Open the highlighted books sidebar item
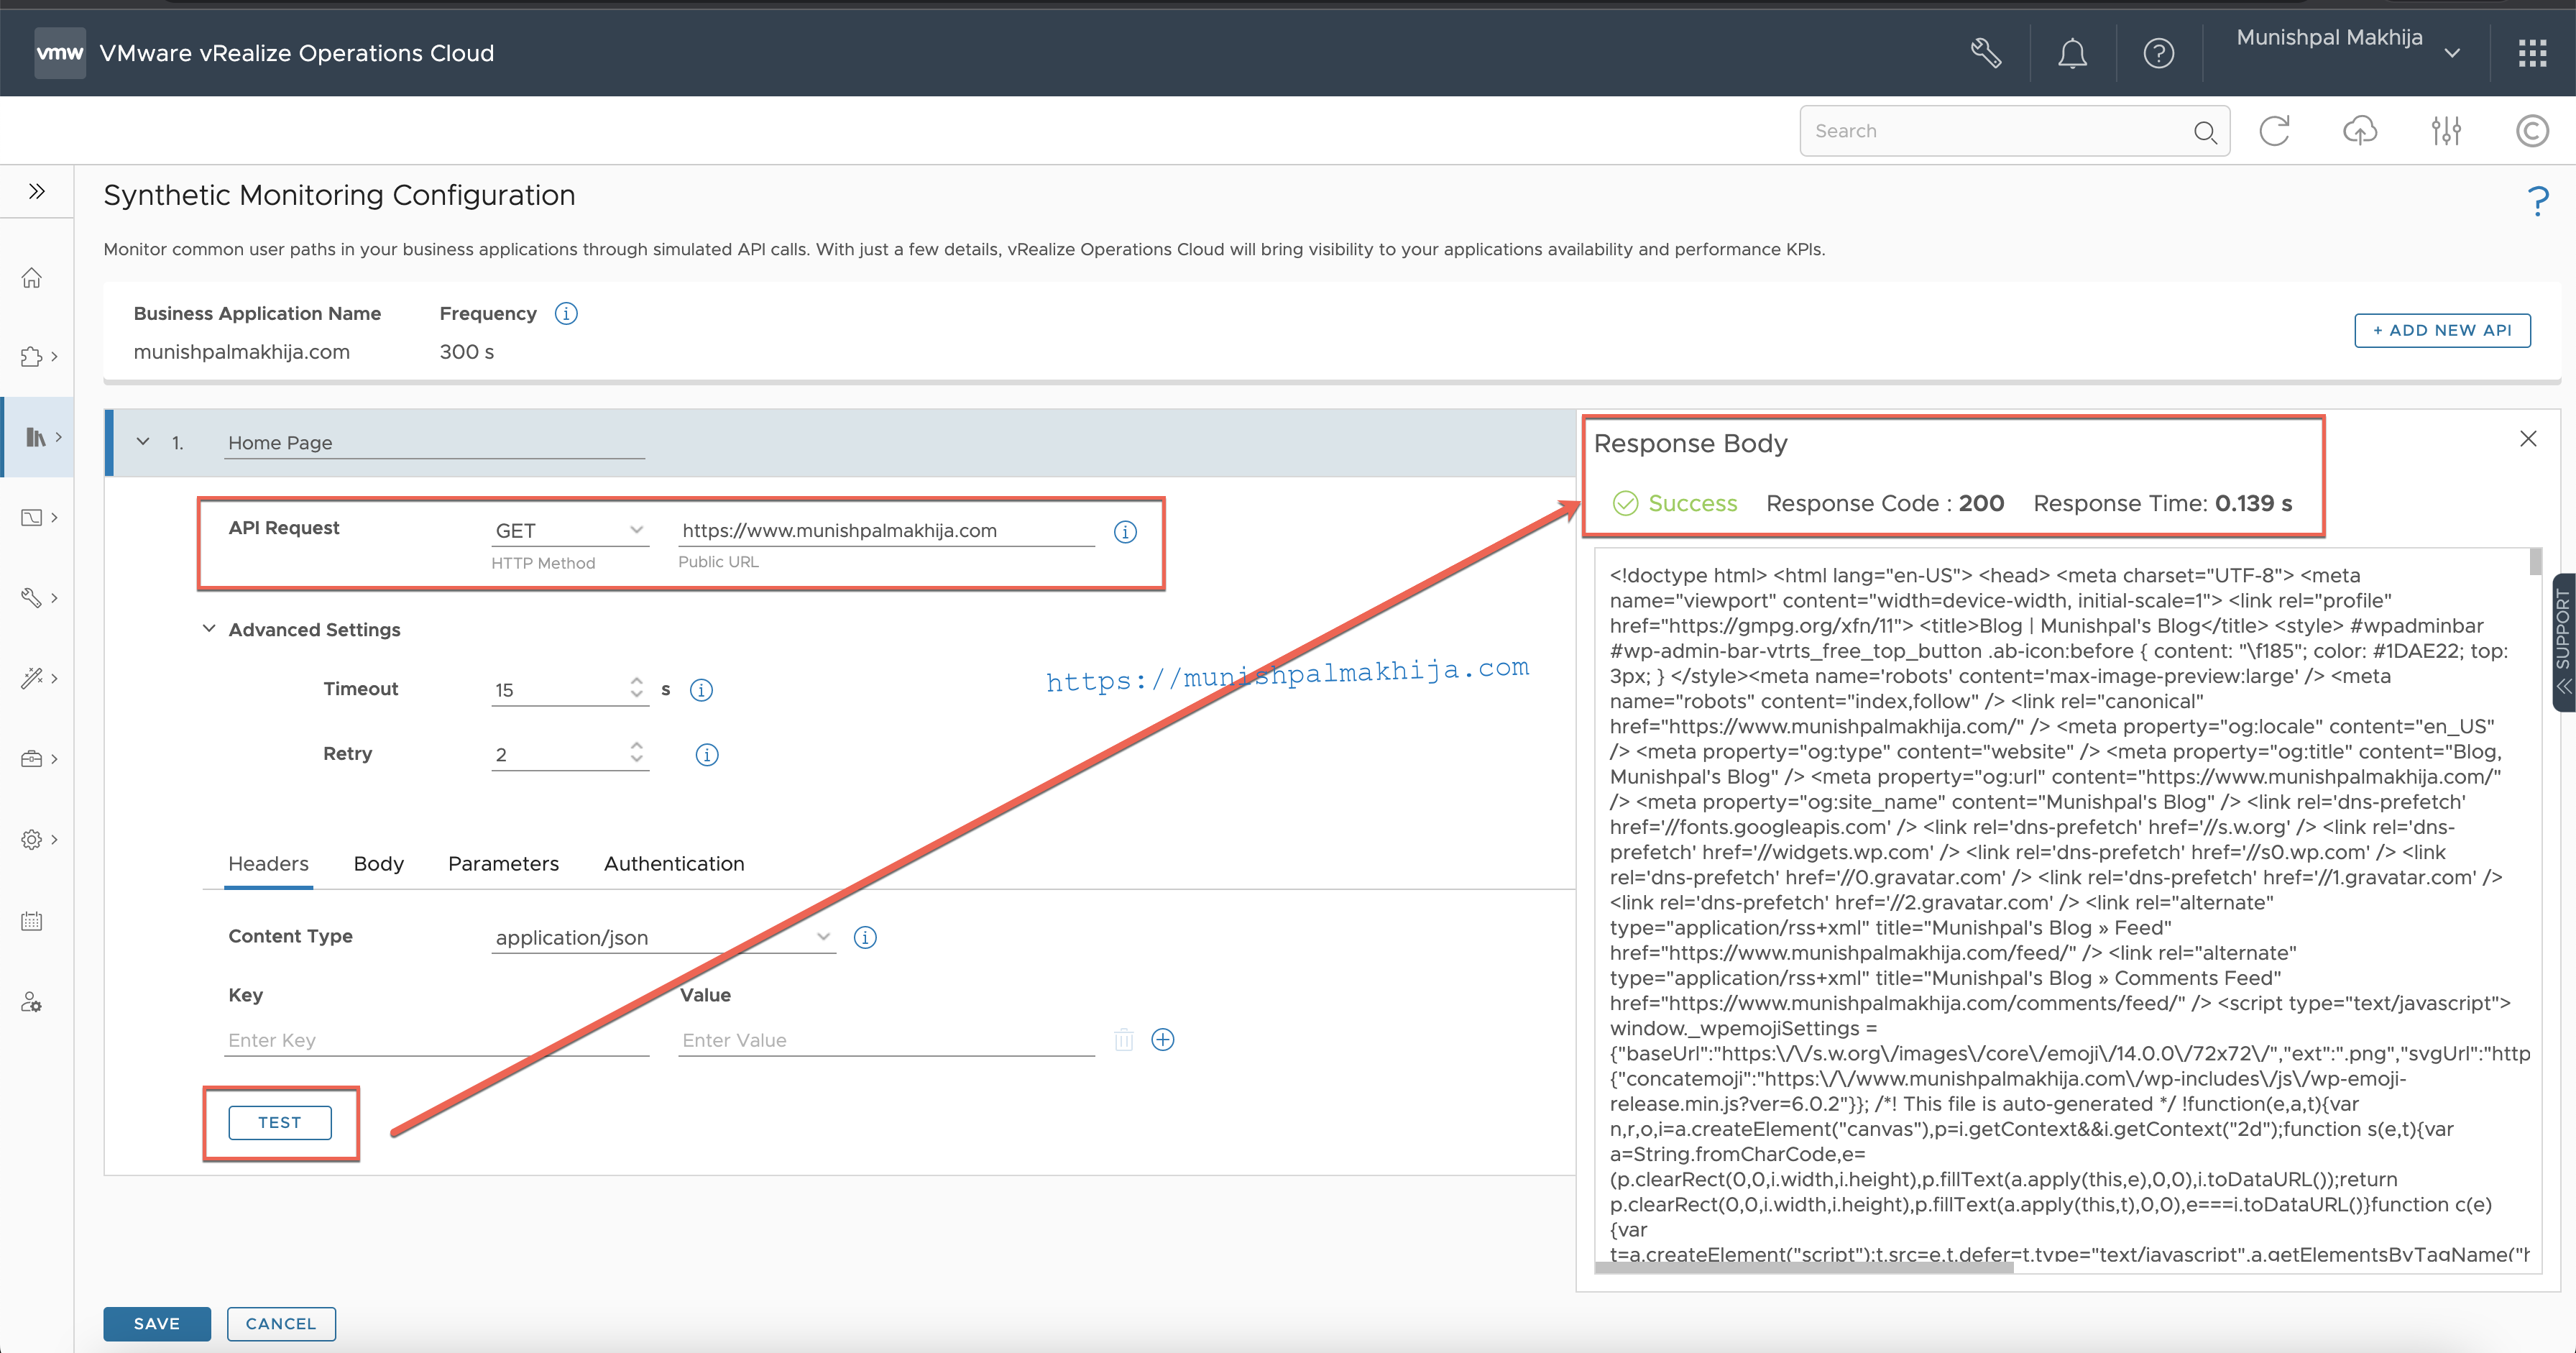2576x1353 pixels. (36, 437)
